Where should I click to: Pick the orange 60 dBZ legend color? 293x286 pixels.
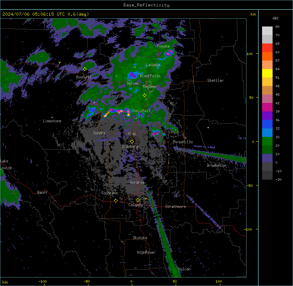pos(267,56)
